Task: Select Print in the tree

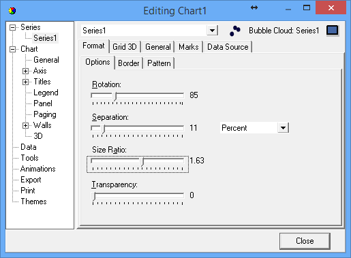Action: click(28, 191)
